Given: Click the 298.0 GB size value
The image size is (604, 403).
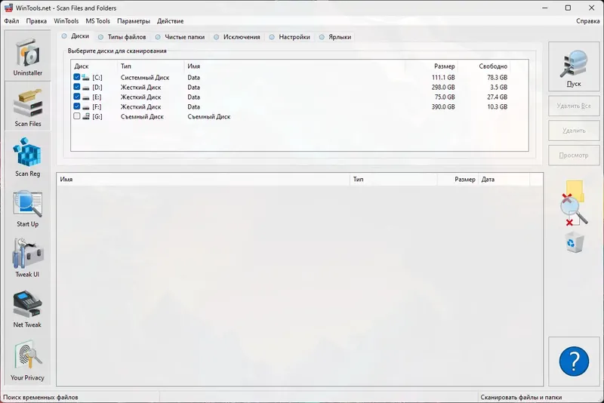Looking at the screenshot, I should coord(443,88).
